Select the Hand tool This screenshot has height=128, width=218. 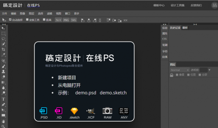(x=3, y=121)
